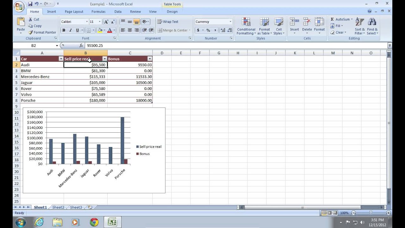Apply accounting dollar number format
The height and width of the screenshot is (228, 405).
198,30
